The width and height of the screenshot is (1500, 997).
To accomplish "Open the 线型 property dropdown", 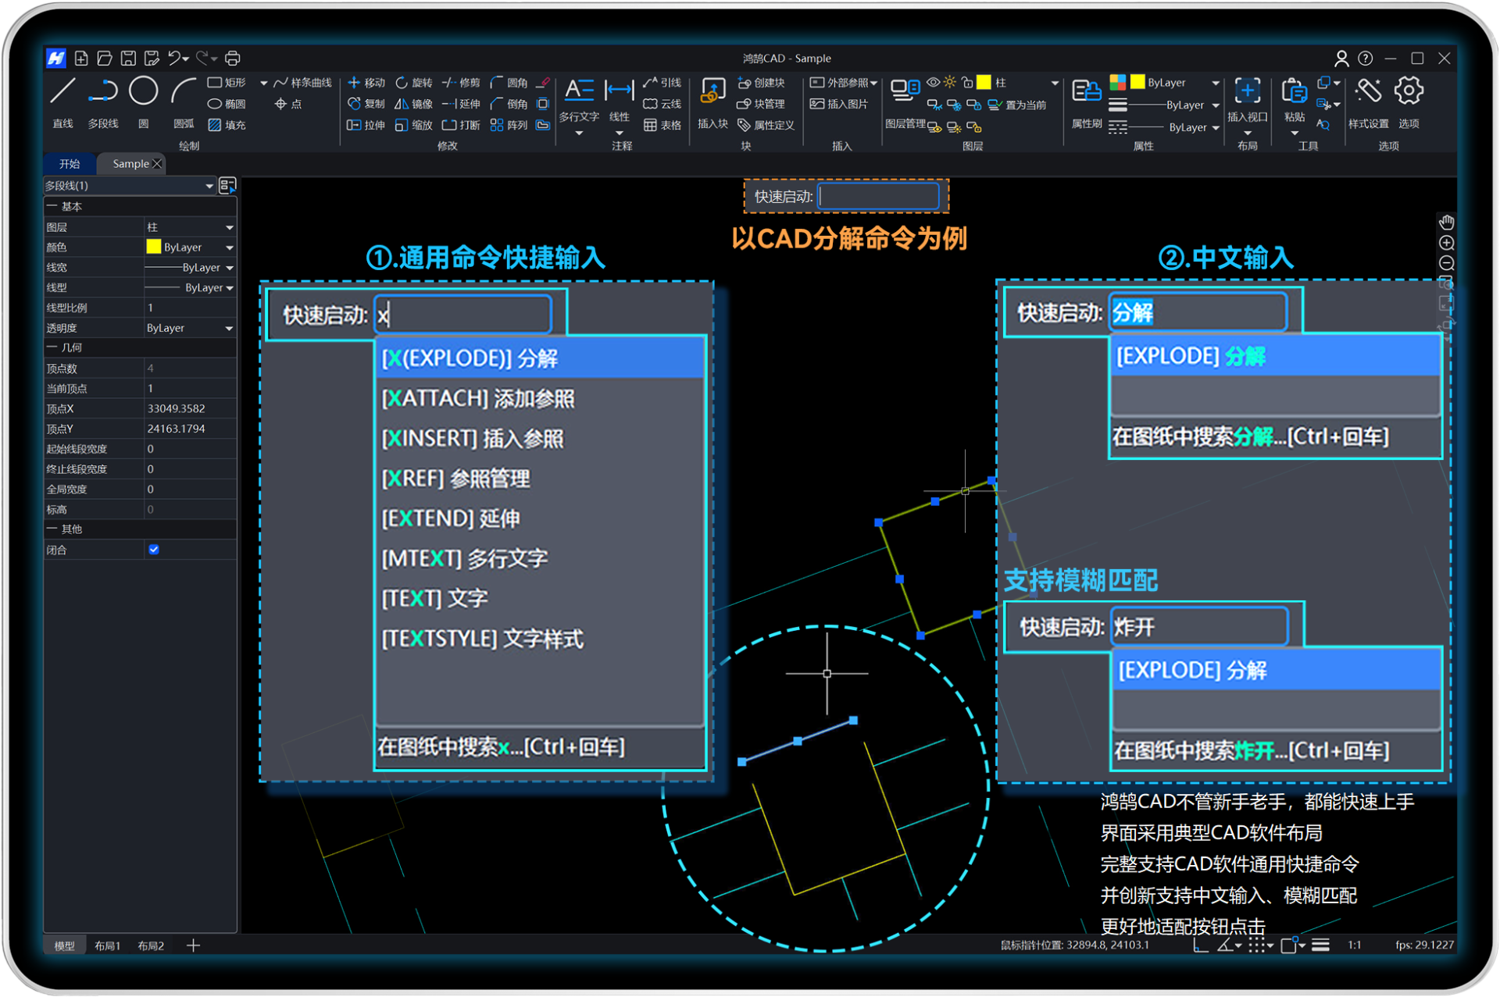I will coord(190,288).
